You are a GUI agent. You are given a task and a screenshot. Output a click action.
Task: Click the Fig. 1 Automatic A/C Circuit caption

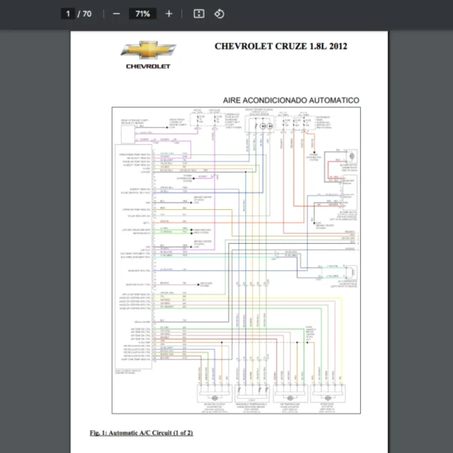[141, 433]
